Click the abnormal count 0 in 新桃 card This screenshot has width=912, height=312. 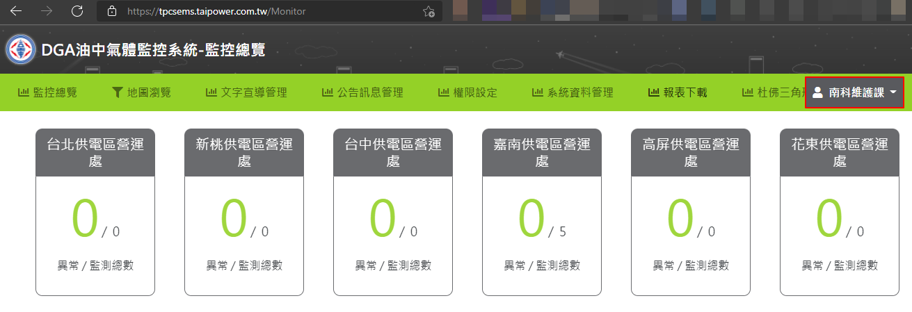click(x=234, y=218)
